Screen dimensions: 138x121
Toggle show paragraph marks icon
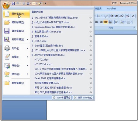pyautogui.click(x=133, y=16)
